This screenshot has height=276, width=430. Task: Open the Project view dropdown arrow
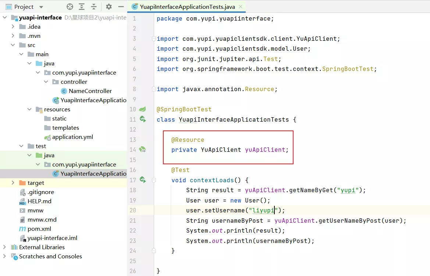coord(41,7)
